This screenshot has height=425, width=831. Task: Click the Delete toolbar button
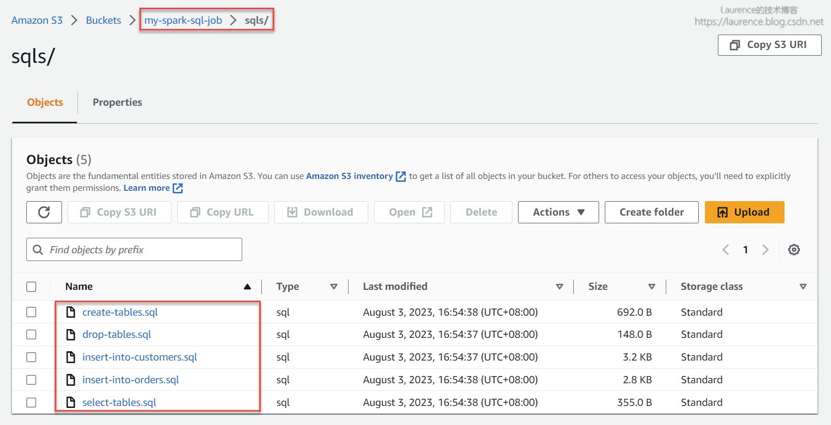pos(481,212)
